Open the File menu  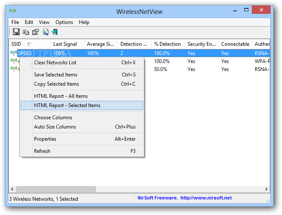point(15,22)
